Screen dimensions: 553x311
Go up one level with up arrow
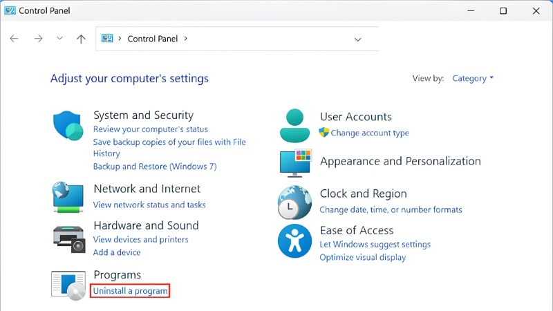tap(81, 39)
